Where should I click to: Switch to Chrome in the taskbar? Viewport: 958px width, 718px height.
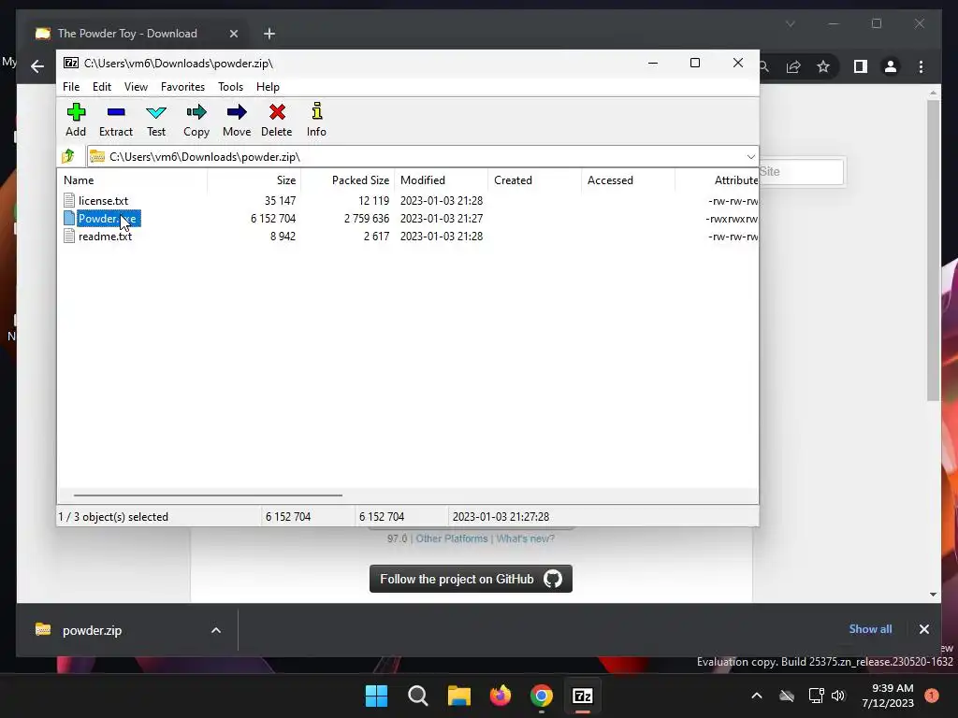pos(542,696)
